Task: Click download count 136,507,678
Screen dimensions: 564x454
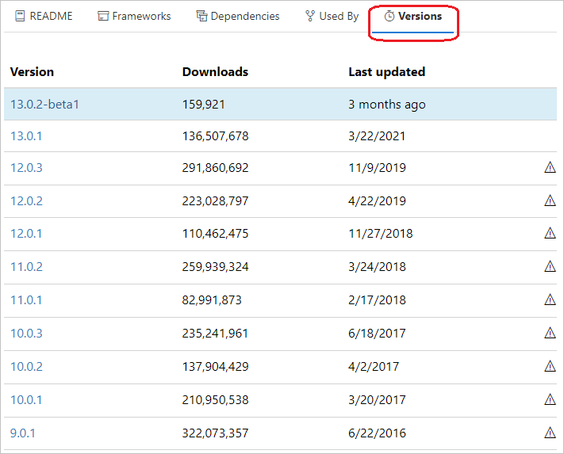Action: click(215, 136)
